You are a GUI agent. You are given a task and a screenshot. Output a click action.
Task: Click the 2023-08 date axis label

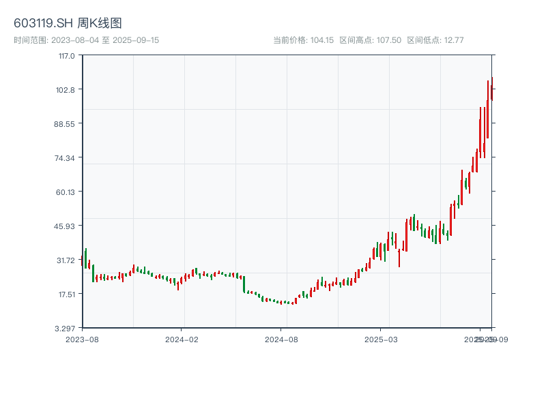click(x=83, y=339)
